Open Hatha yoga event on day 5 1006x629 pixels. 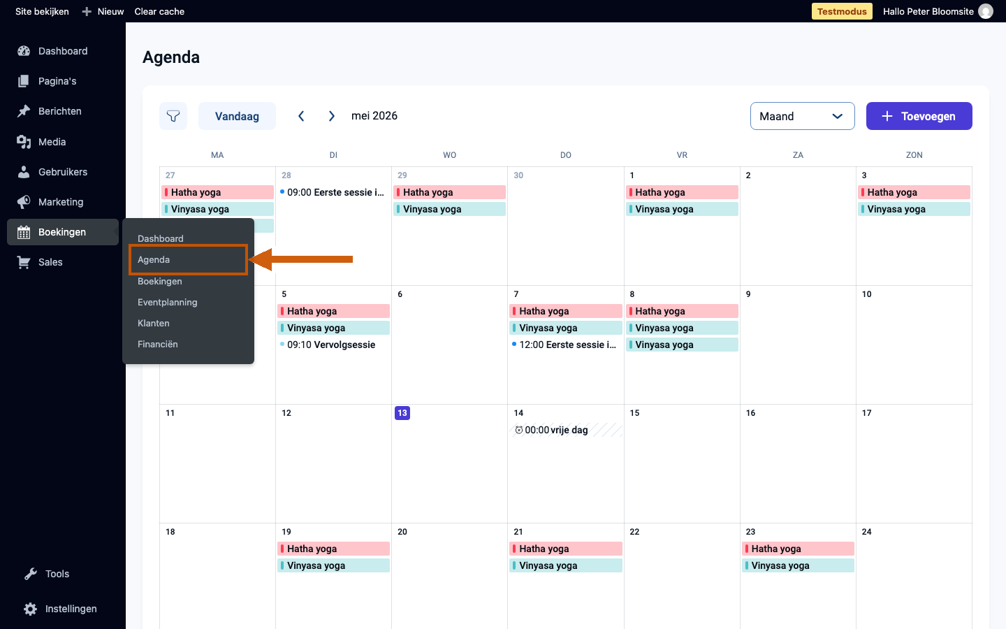click(333, 311)
